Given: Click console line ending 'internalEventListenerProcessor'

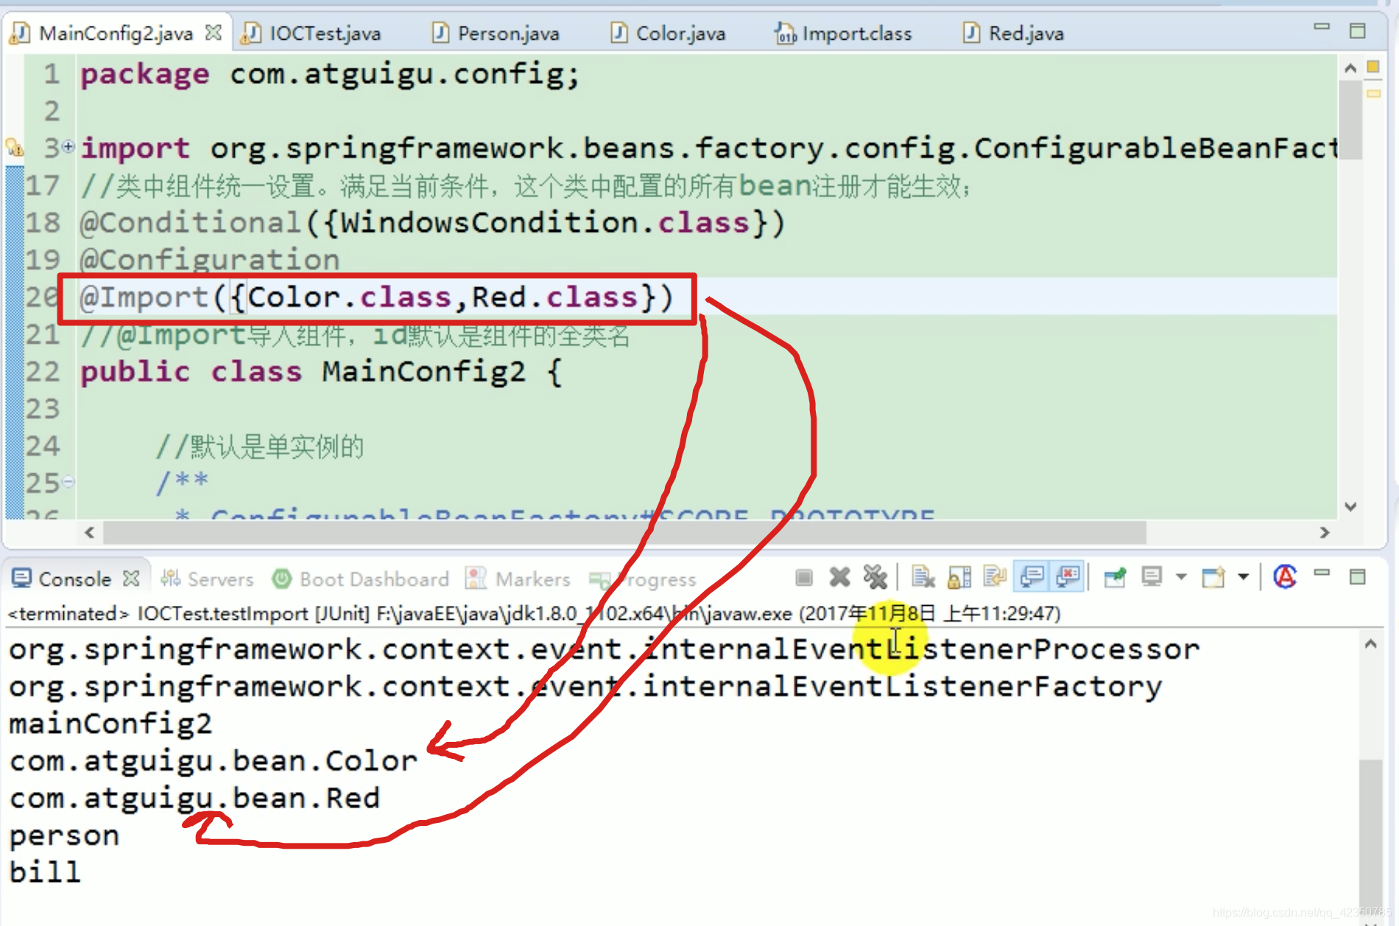Looking at the screenshot, I should point(604,648).
